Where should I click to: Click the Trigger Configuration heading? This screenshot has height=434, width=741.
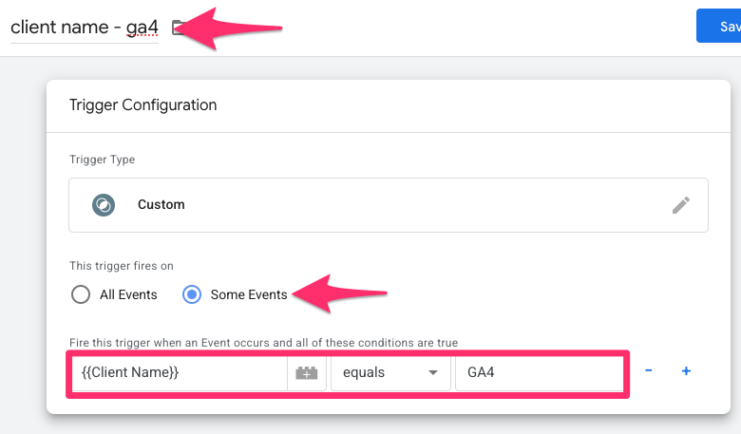(143, 104)
